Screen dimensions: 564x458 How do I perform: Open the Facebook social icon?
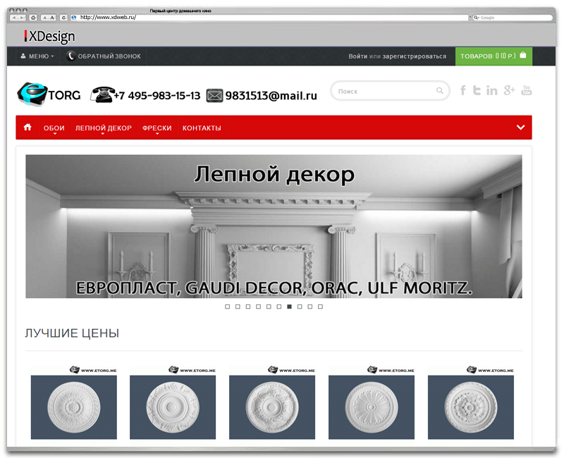[x=463, y=90]
